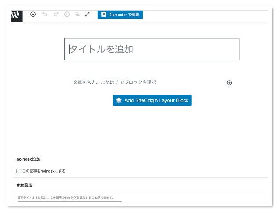
Task: Click the inline add block plus icon
Action: tap(229, 83)
